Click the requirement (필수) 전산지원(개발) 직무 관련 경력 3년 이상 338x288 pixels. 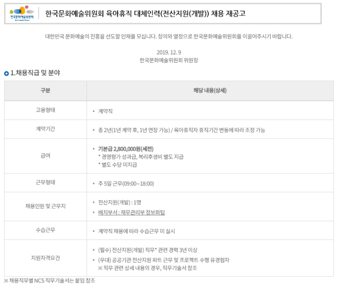[x=148, y=250]
